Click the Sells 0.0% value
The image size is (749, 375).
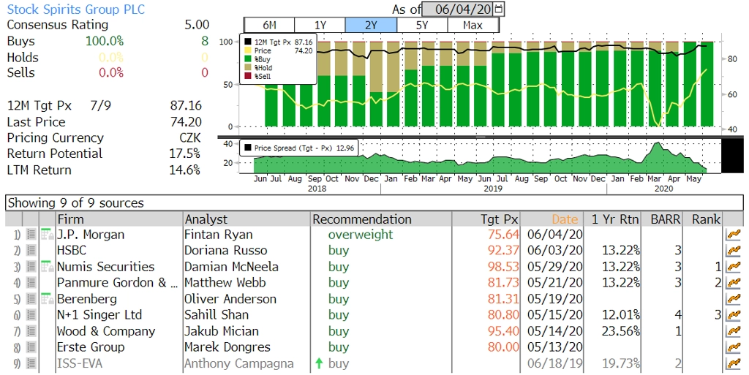pyautogui.click(x=111, y=72)
